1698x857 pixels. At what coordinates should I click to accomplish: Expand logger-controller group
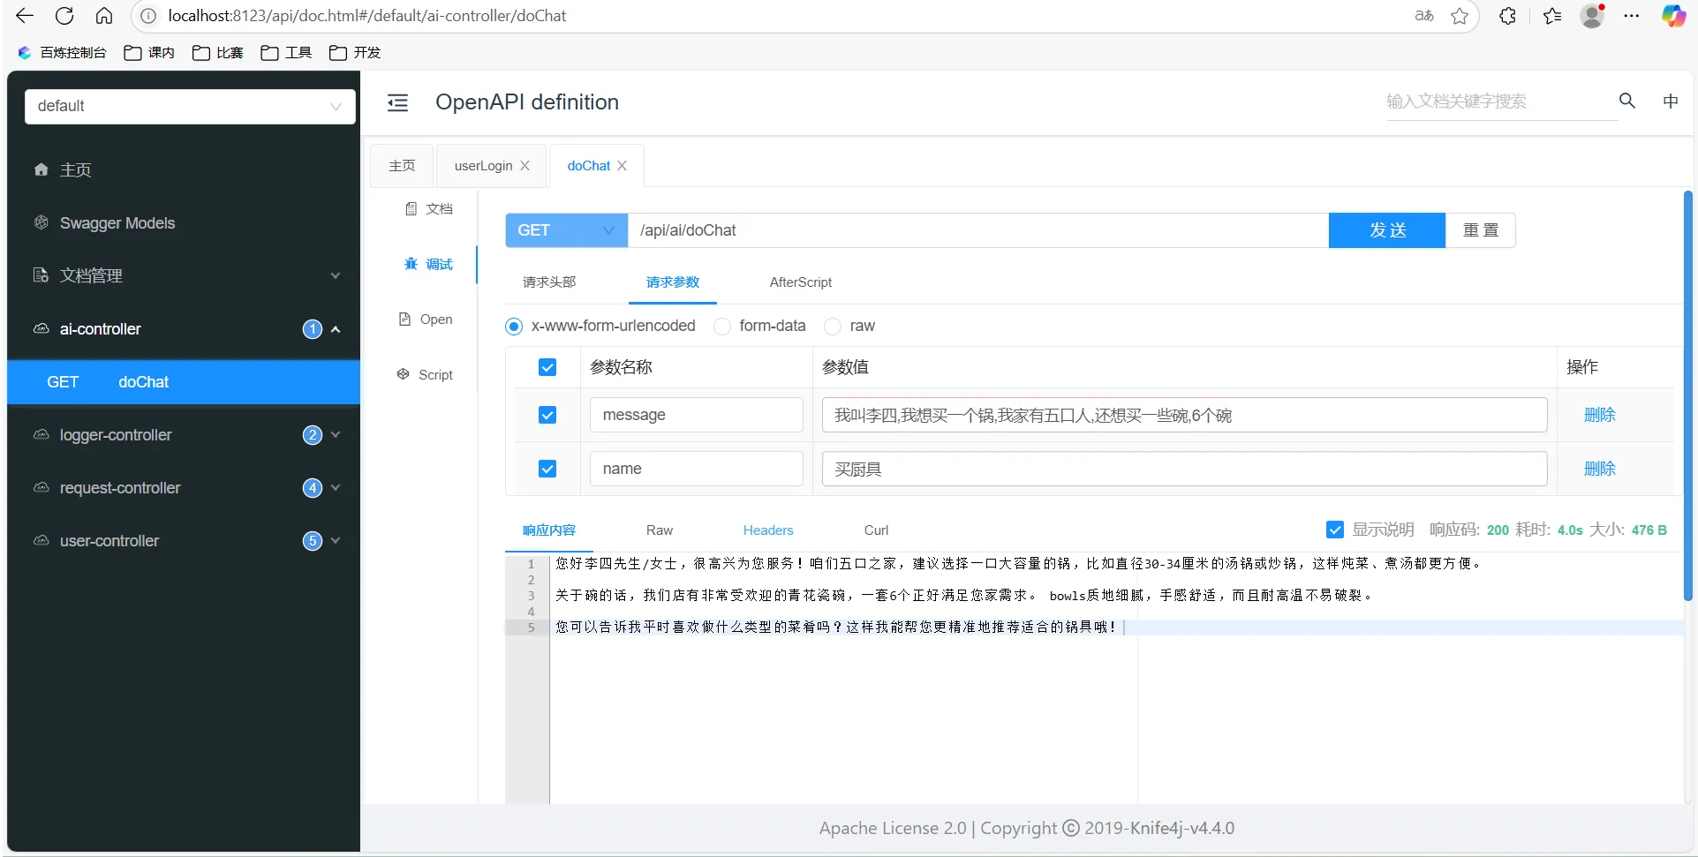pos(184,435)
